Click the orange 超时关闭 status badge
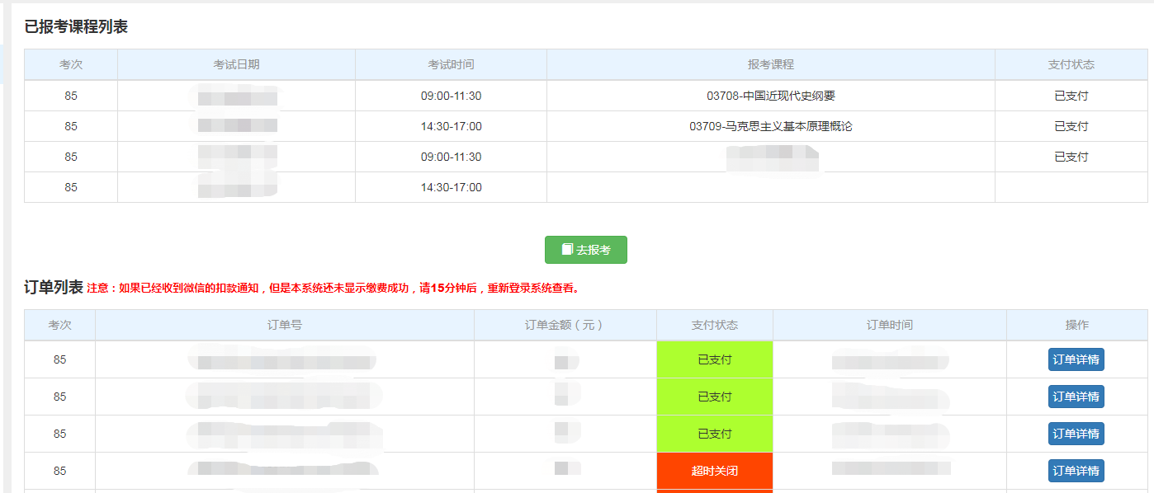This screenshot has width=1154, height=493. pos(714,470)
